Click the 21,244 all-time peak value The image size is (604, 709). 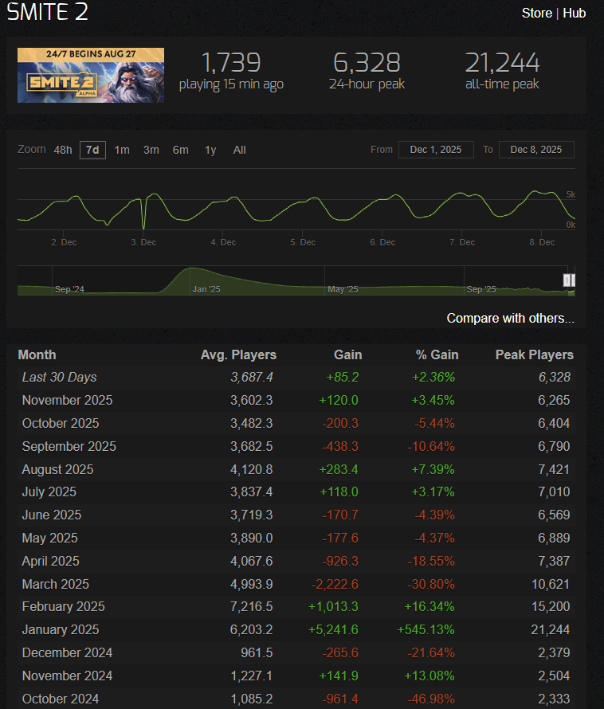pos(502,62)
